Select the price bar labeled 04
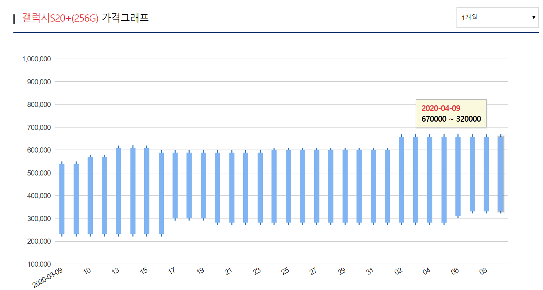This screenshot has width=543, height=290. (430, 180)
